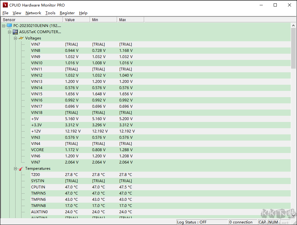Collapse the PC-20230210UENN tree node
Viewport: 297px width, 225px height.
(x=3, y=26)
